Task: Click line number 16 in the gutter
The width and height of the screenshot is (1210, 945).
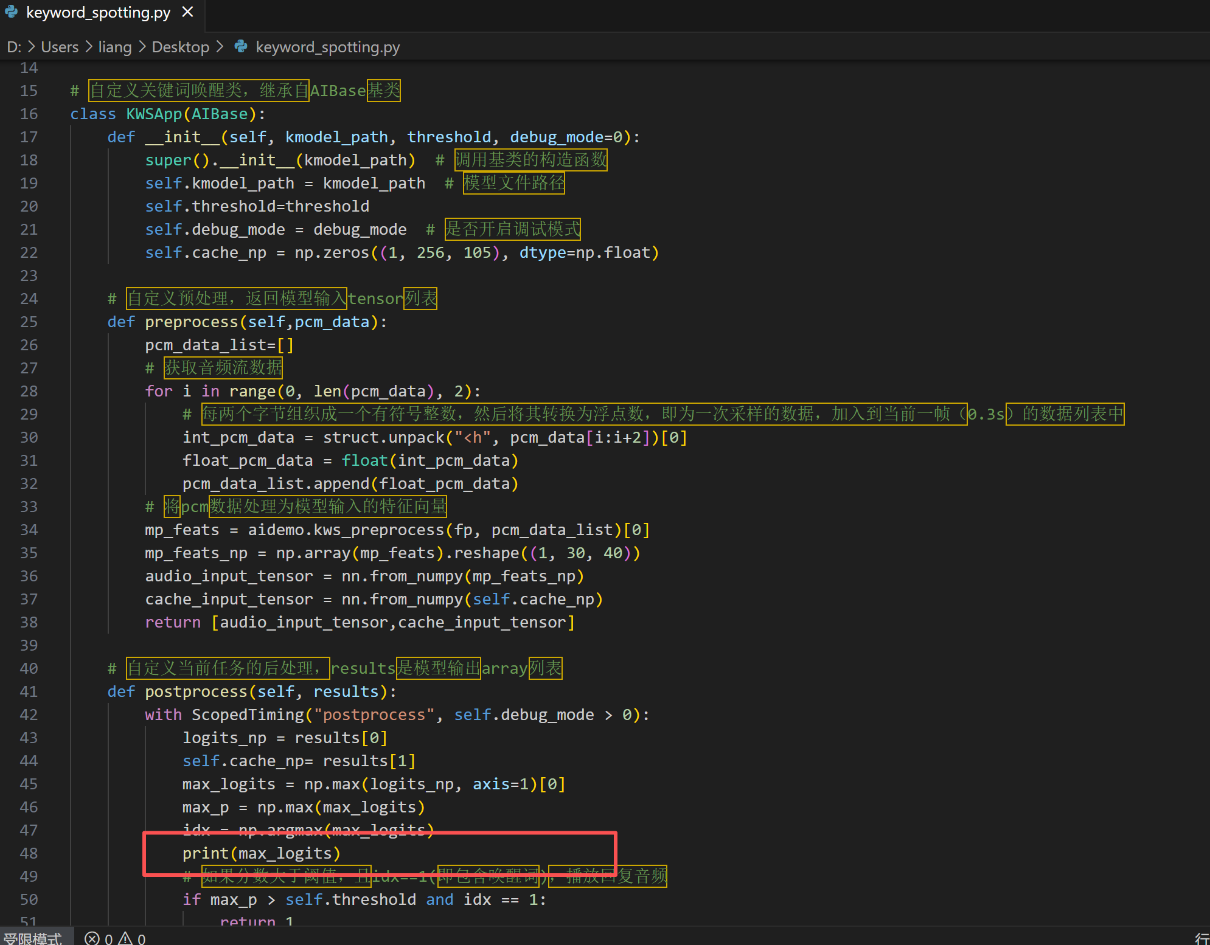Action: click(x=29, y=114)
